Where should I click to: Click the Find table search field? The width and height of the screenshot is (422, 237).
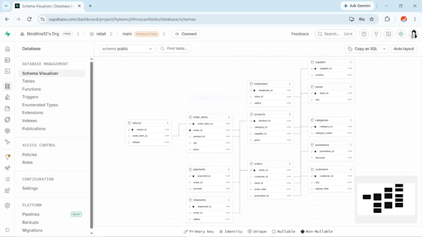click(174, 48)
